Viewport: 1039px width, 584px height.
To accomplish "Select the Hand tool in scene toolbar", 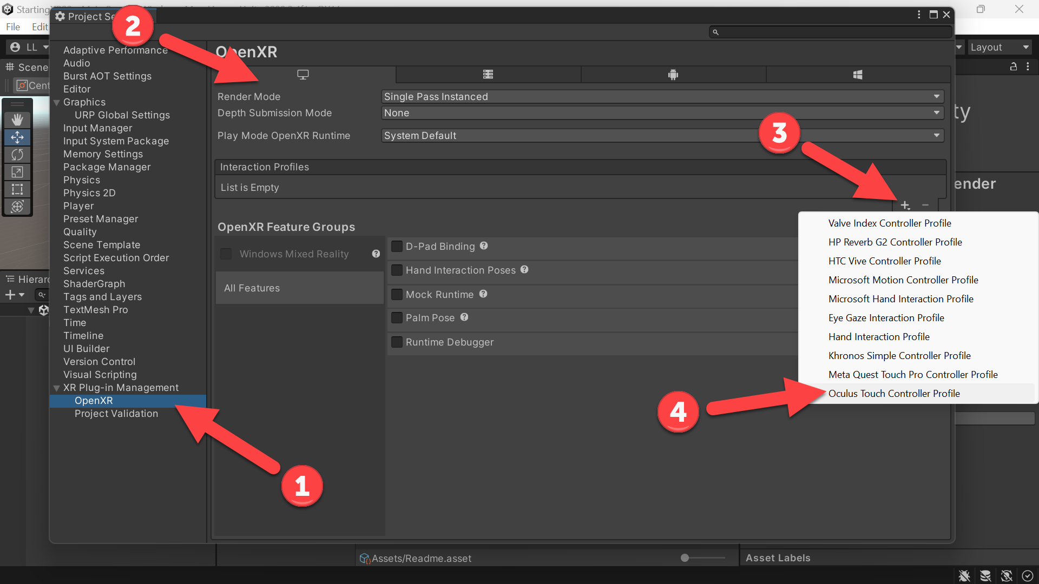I will (x=17, y=120).
